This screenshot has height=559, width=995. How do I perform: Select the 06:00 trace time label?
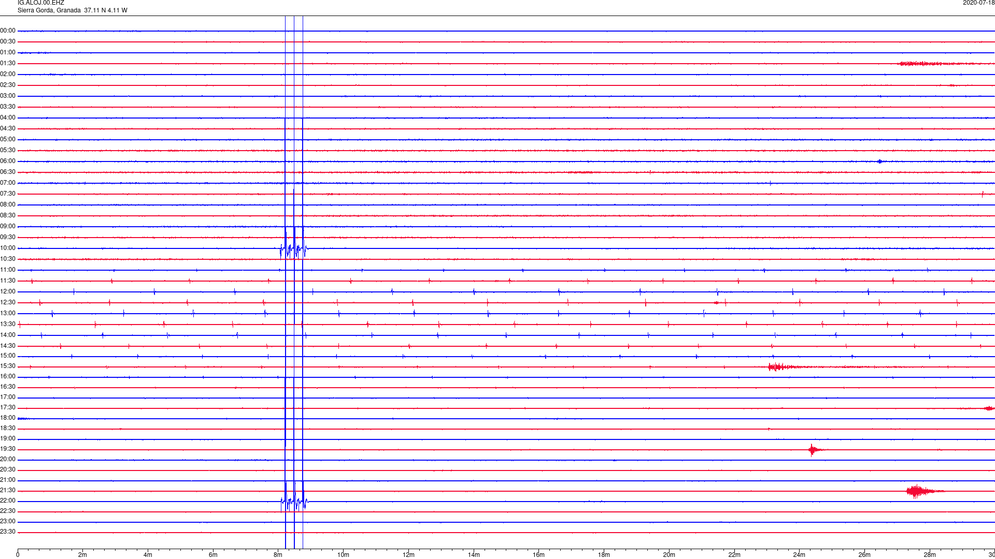pos(8,161)
